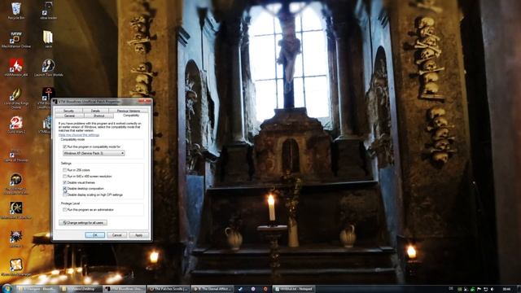Viewport: 521px width, 293px height.
Task: Click the taskbar clock
Action: [506, 289]
